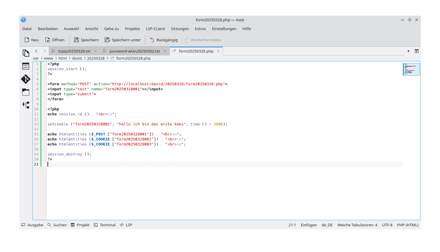This screenshot has width=440, height=252.
Task: Open the Git side panel
Action: (26, 79)
